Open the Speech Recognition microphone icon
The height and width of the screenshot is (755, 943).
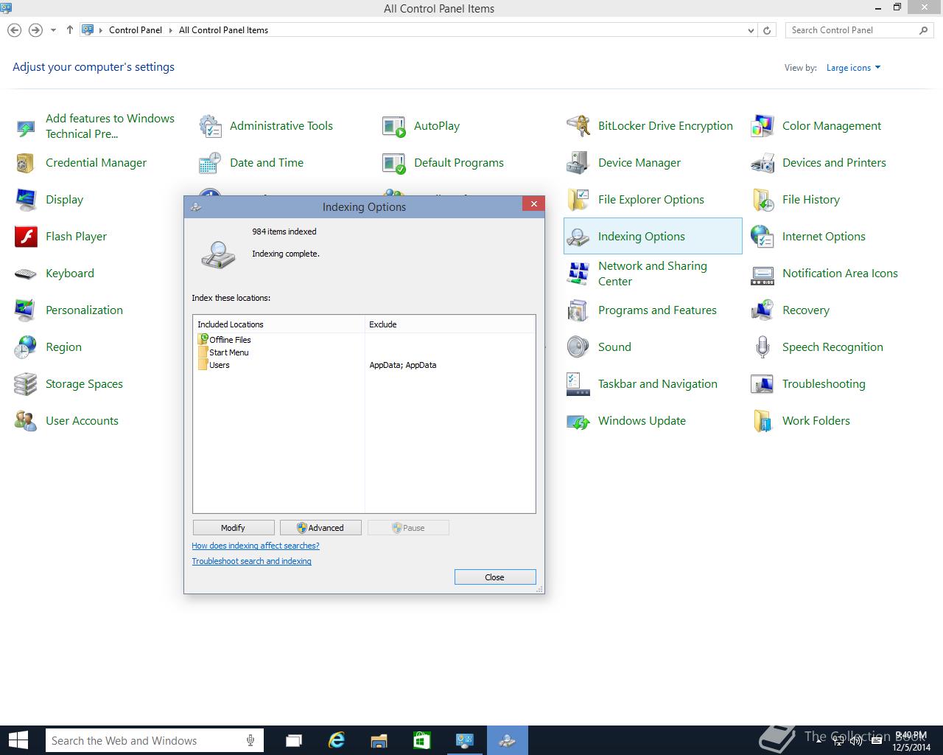point(763,347)
